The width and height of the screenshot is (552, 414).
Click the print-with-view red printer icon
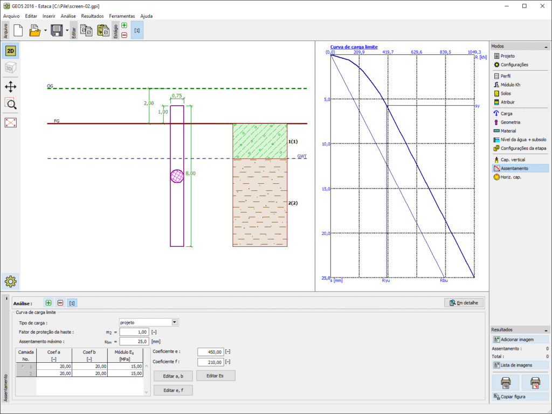pyautogui.click(x=535, y=382)
